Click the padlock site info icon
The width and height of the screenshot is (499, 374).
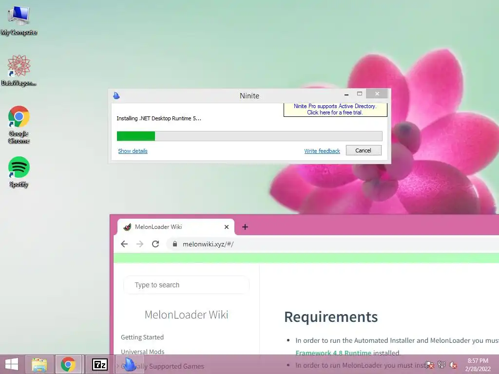pyautogui.click(x=175, y=244)
